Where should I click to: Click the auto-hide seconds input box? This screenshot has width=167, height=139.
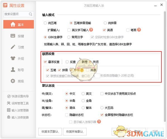(x=95, y=76)
